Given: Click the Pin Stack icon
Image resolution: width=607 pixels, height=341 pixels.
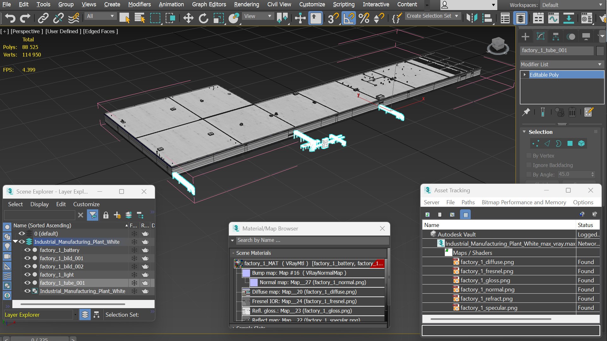Looking at the screenshot, I should [x=526, y=112].
